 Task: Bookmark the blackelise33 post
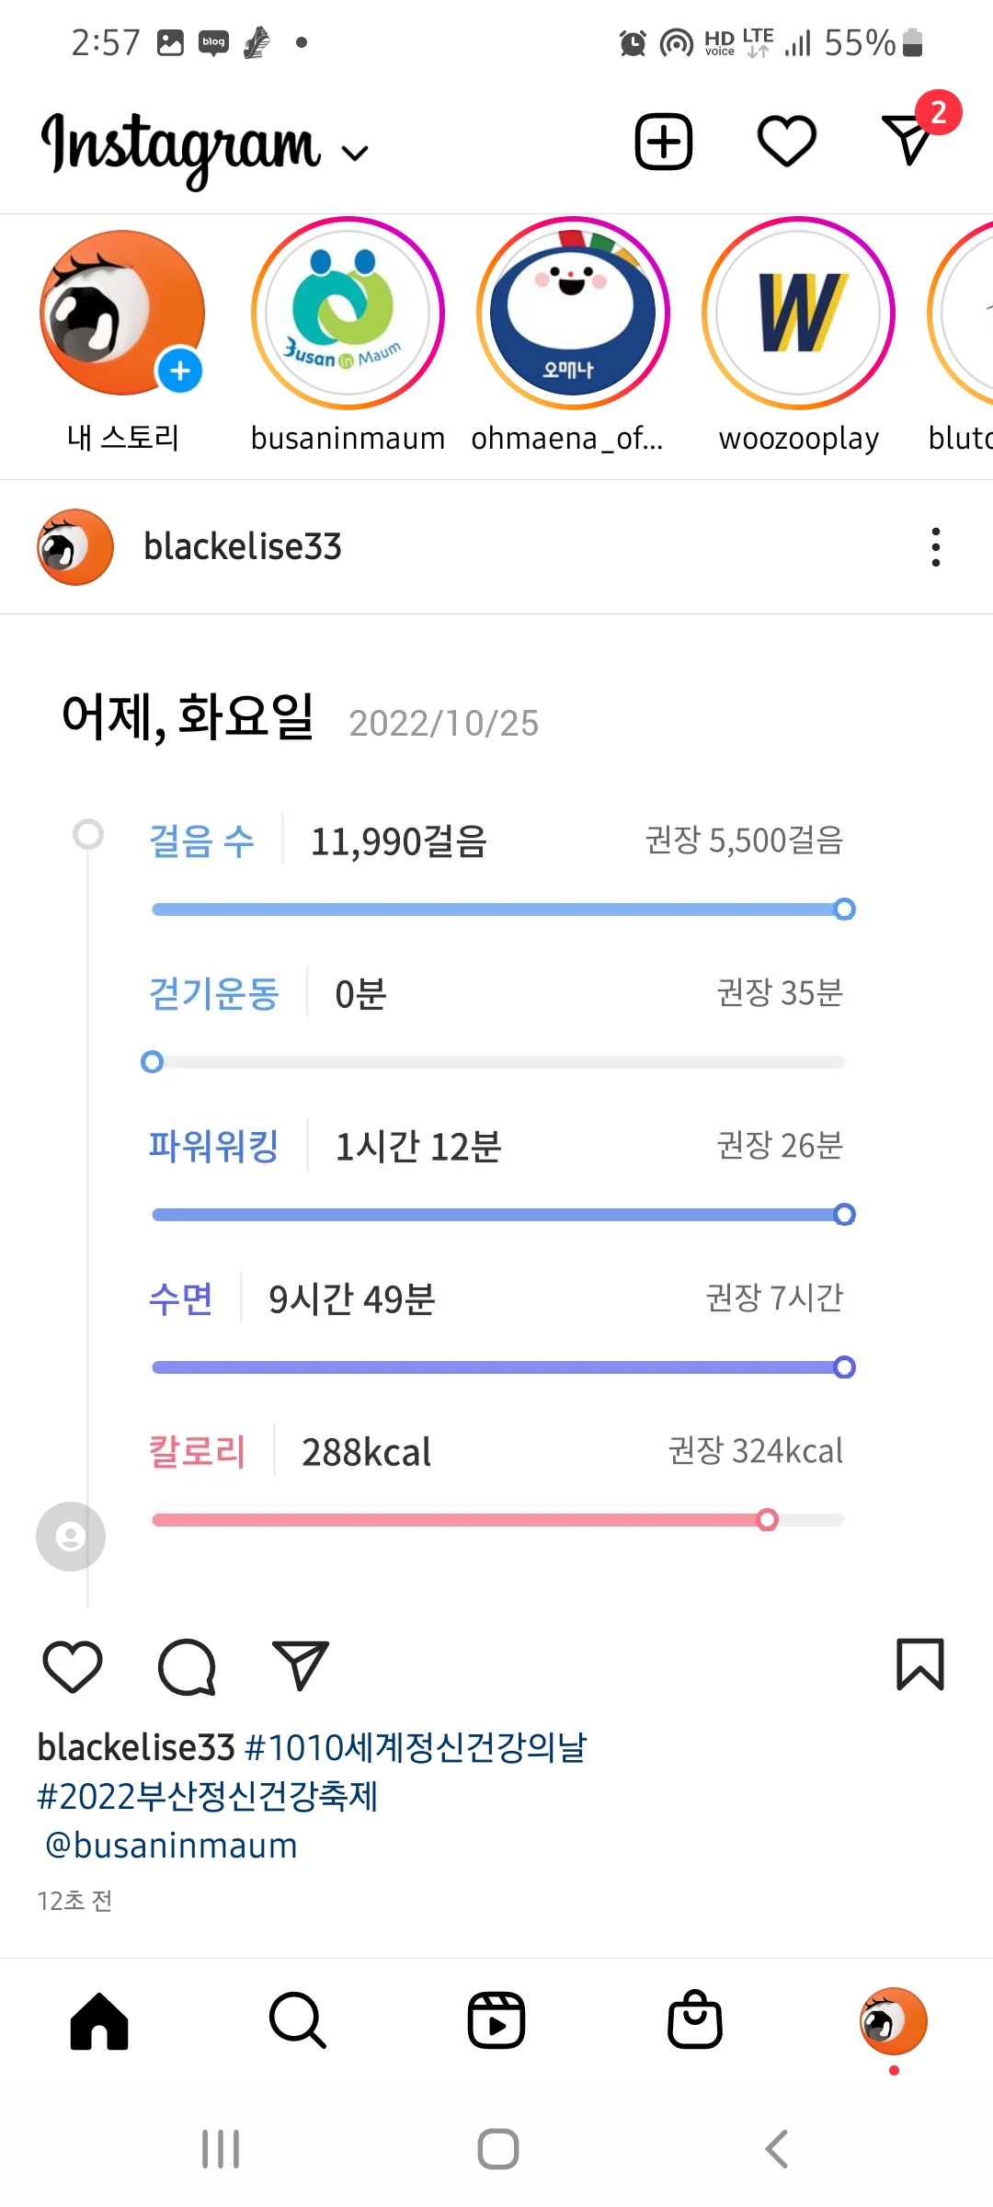919,1664
